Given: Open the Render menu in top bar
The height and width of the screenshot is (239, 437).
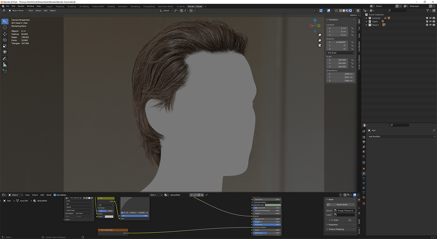Looking at the screenshot, I should (x=21, y=6).
